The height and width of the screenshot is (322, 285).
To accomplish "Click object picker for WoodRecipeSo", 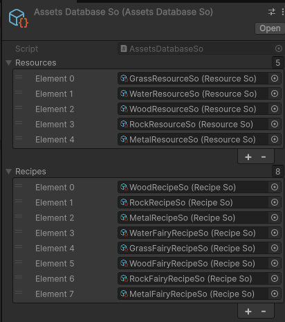I will point(275,187).
